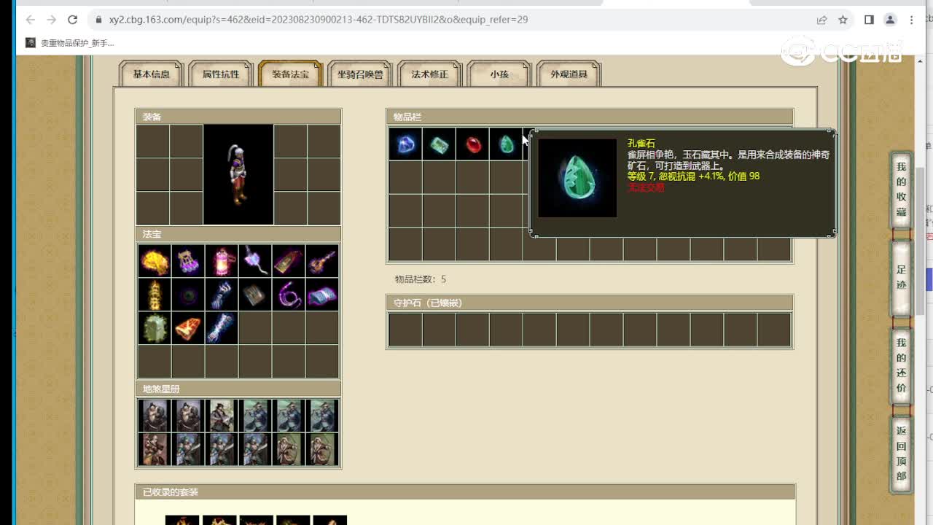Click the red 无法交易 text in tooltip
The height and width of the screenshot is (525, 933).
pyautogui.click(x=646, y=187)
